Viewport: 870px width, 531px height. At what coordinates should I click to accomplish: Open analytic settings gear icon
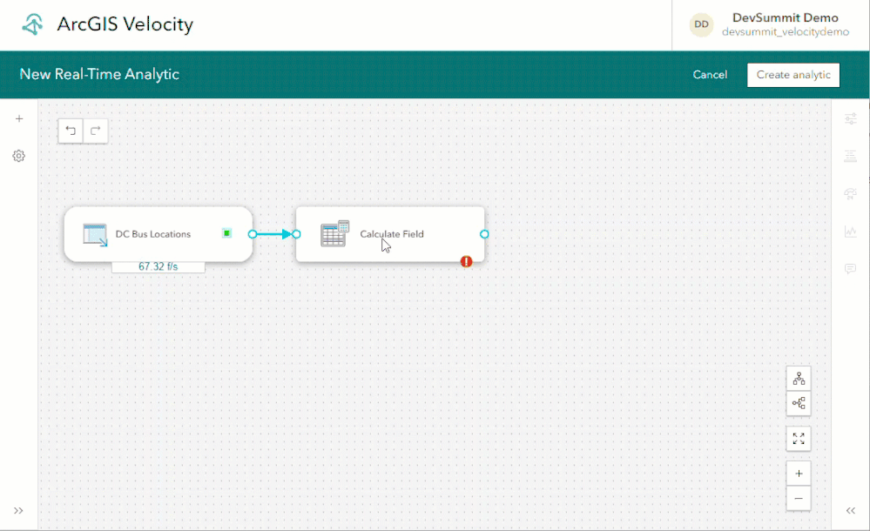point(19,156)
